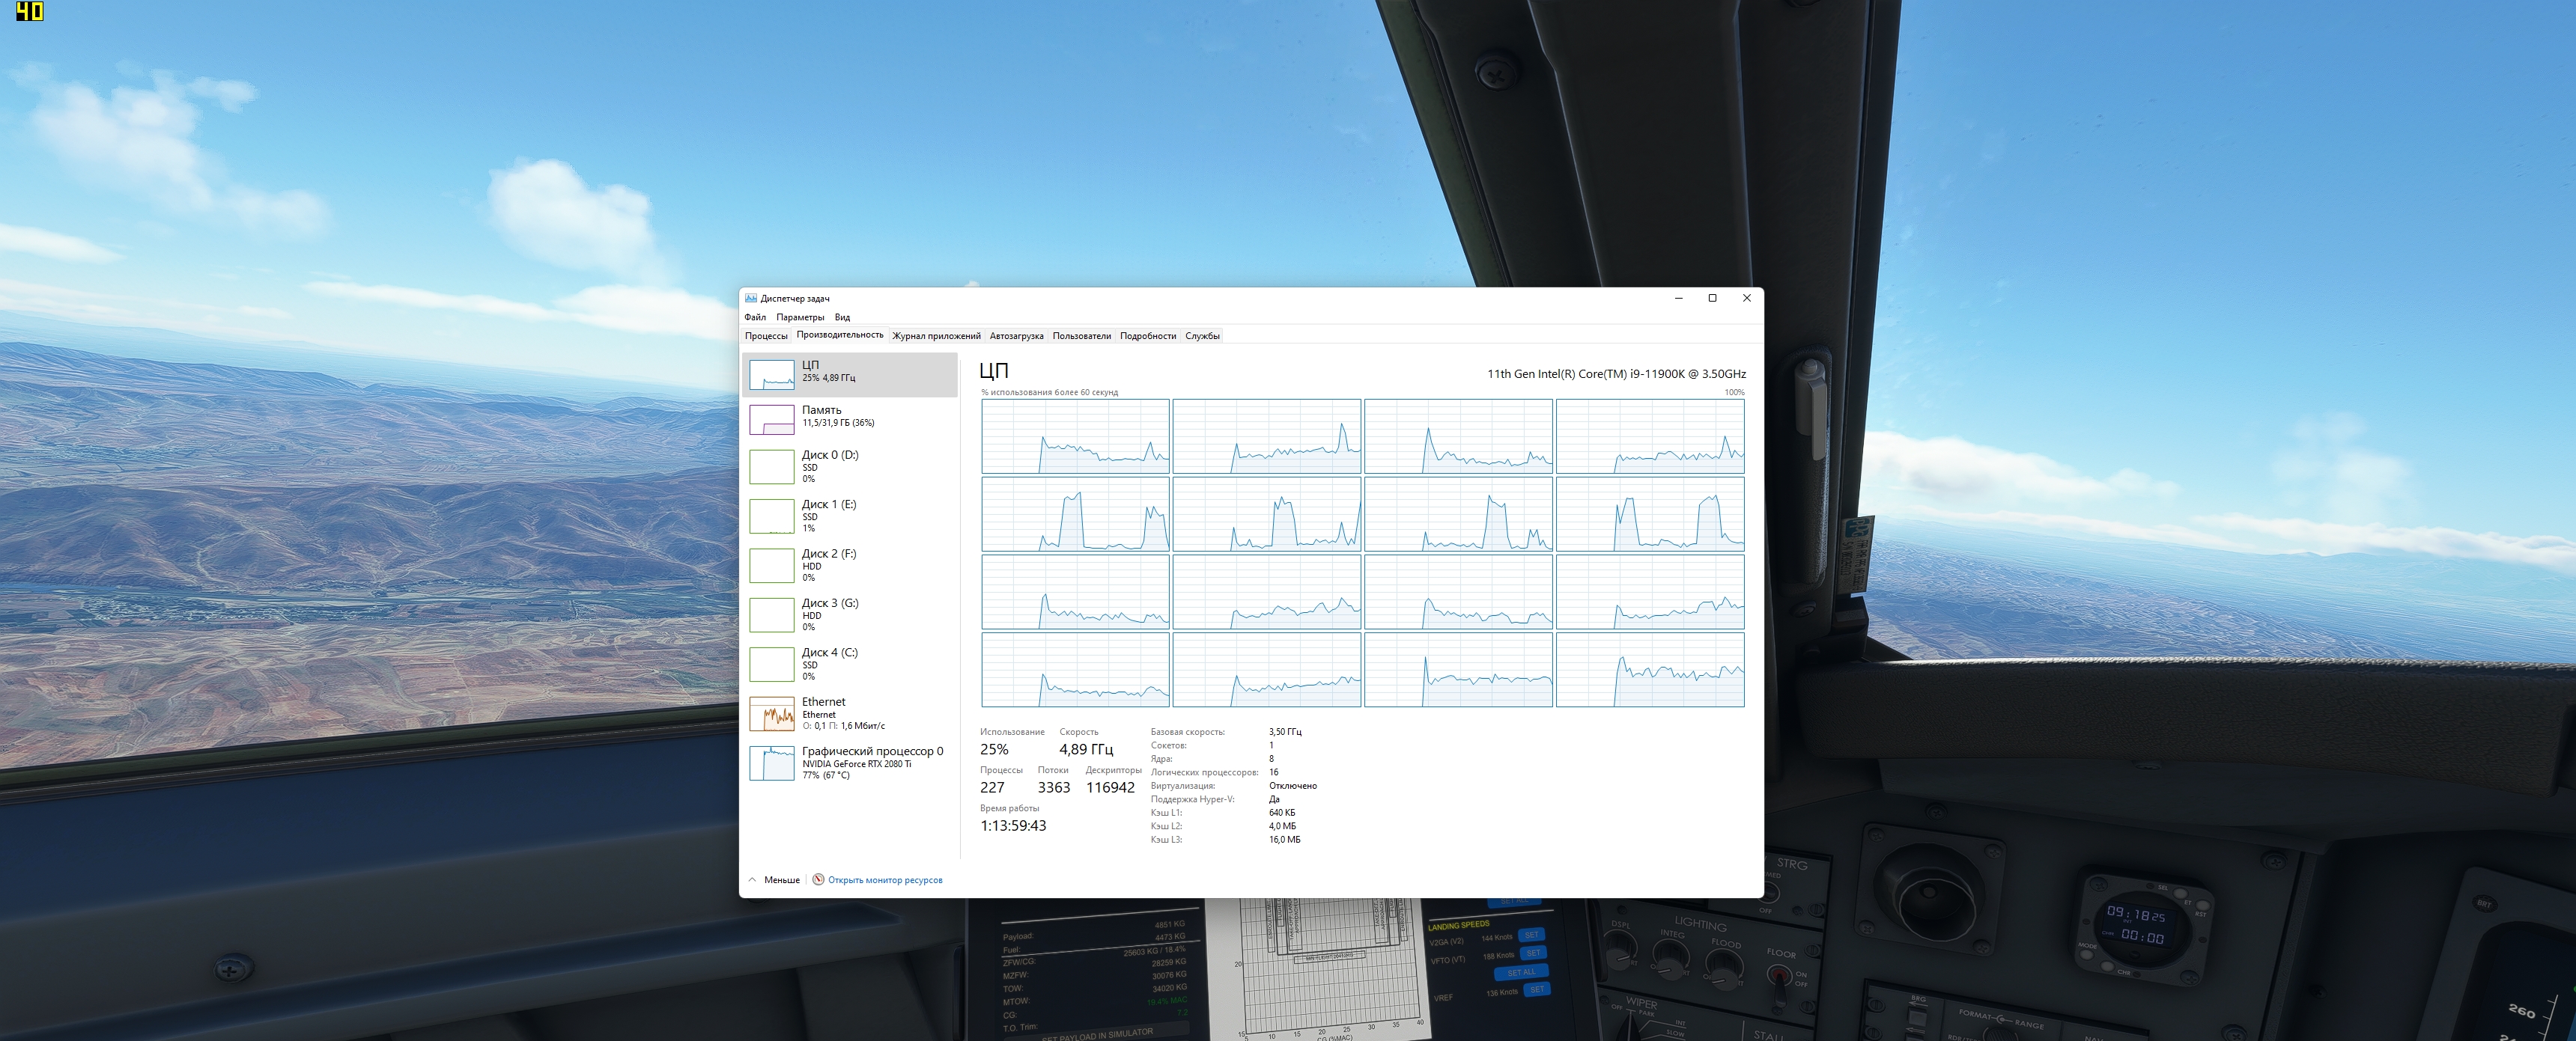Click the 25% usage value under Использование
2576x1041 pixels.
coord(994,749)
